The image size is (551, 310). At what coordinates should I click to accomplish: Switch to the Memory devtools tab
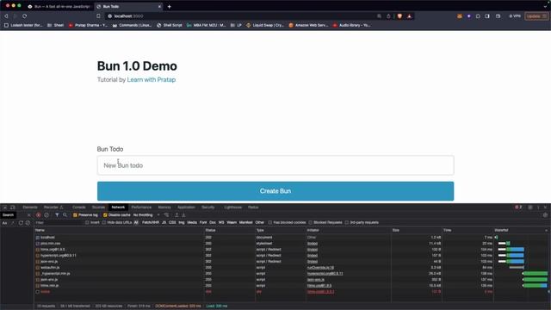click(x=164, y=208)
